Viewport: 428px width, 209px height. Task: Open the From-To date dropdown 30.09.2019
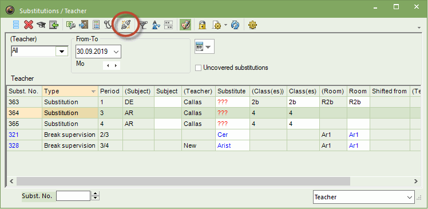(x=116, y=52)
